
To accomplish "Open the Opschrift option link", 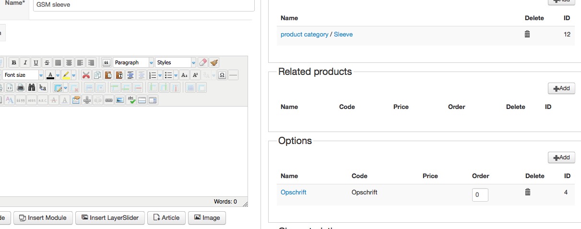I will click(294, 192).
